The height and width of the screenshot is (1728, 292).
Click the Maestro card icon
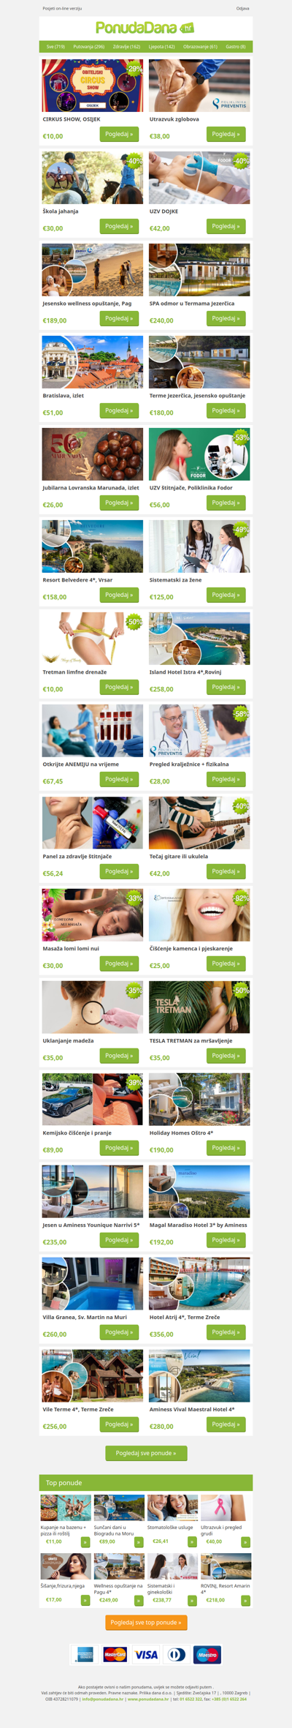point(207,1654)
